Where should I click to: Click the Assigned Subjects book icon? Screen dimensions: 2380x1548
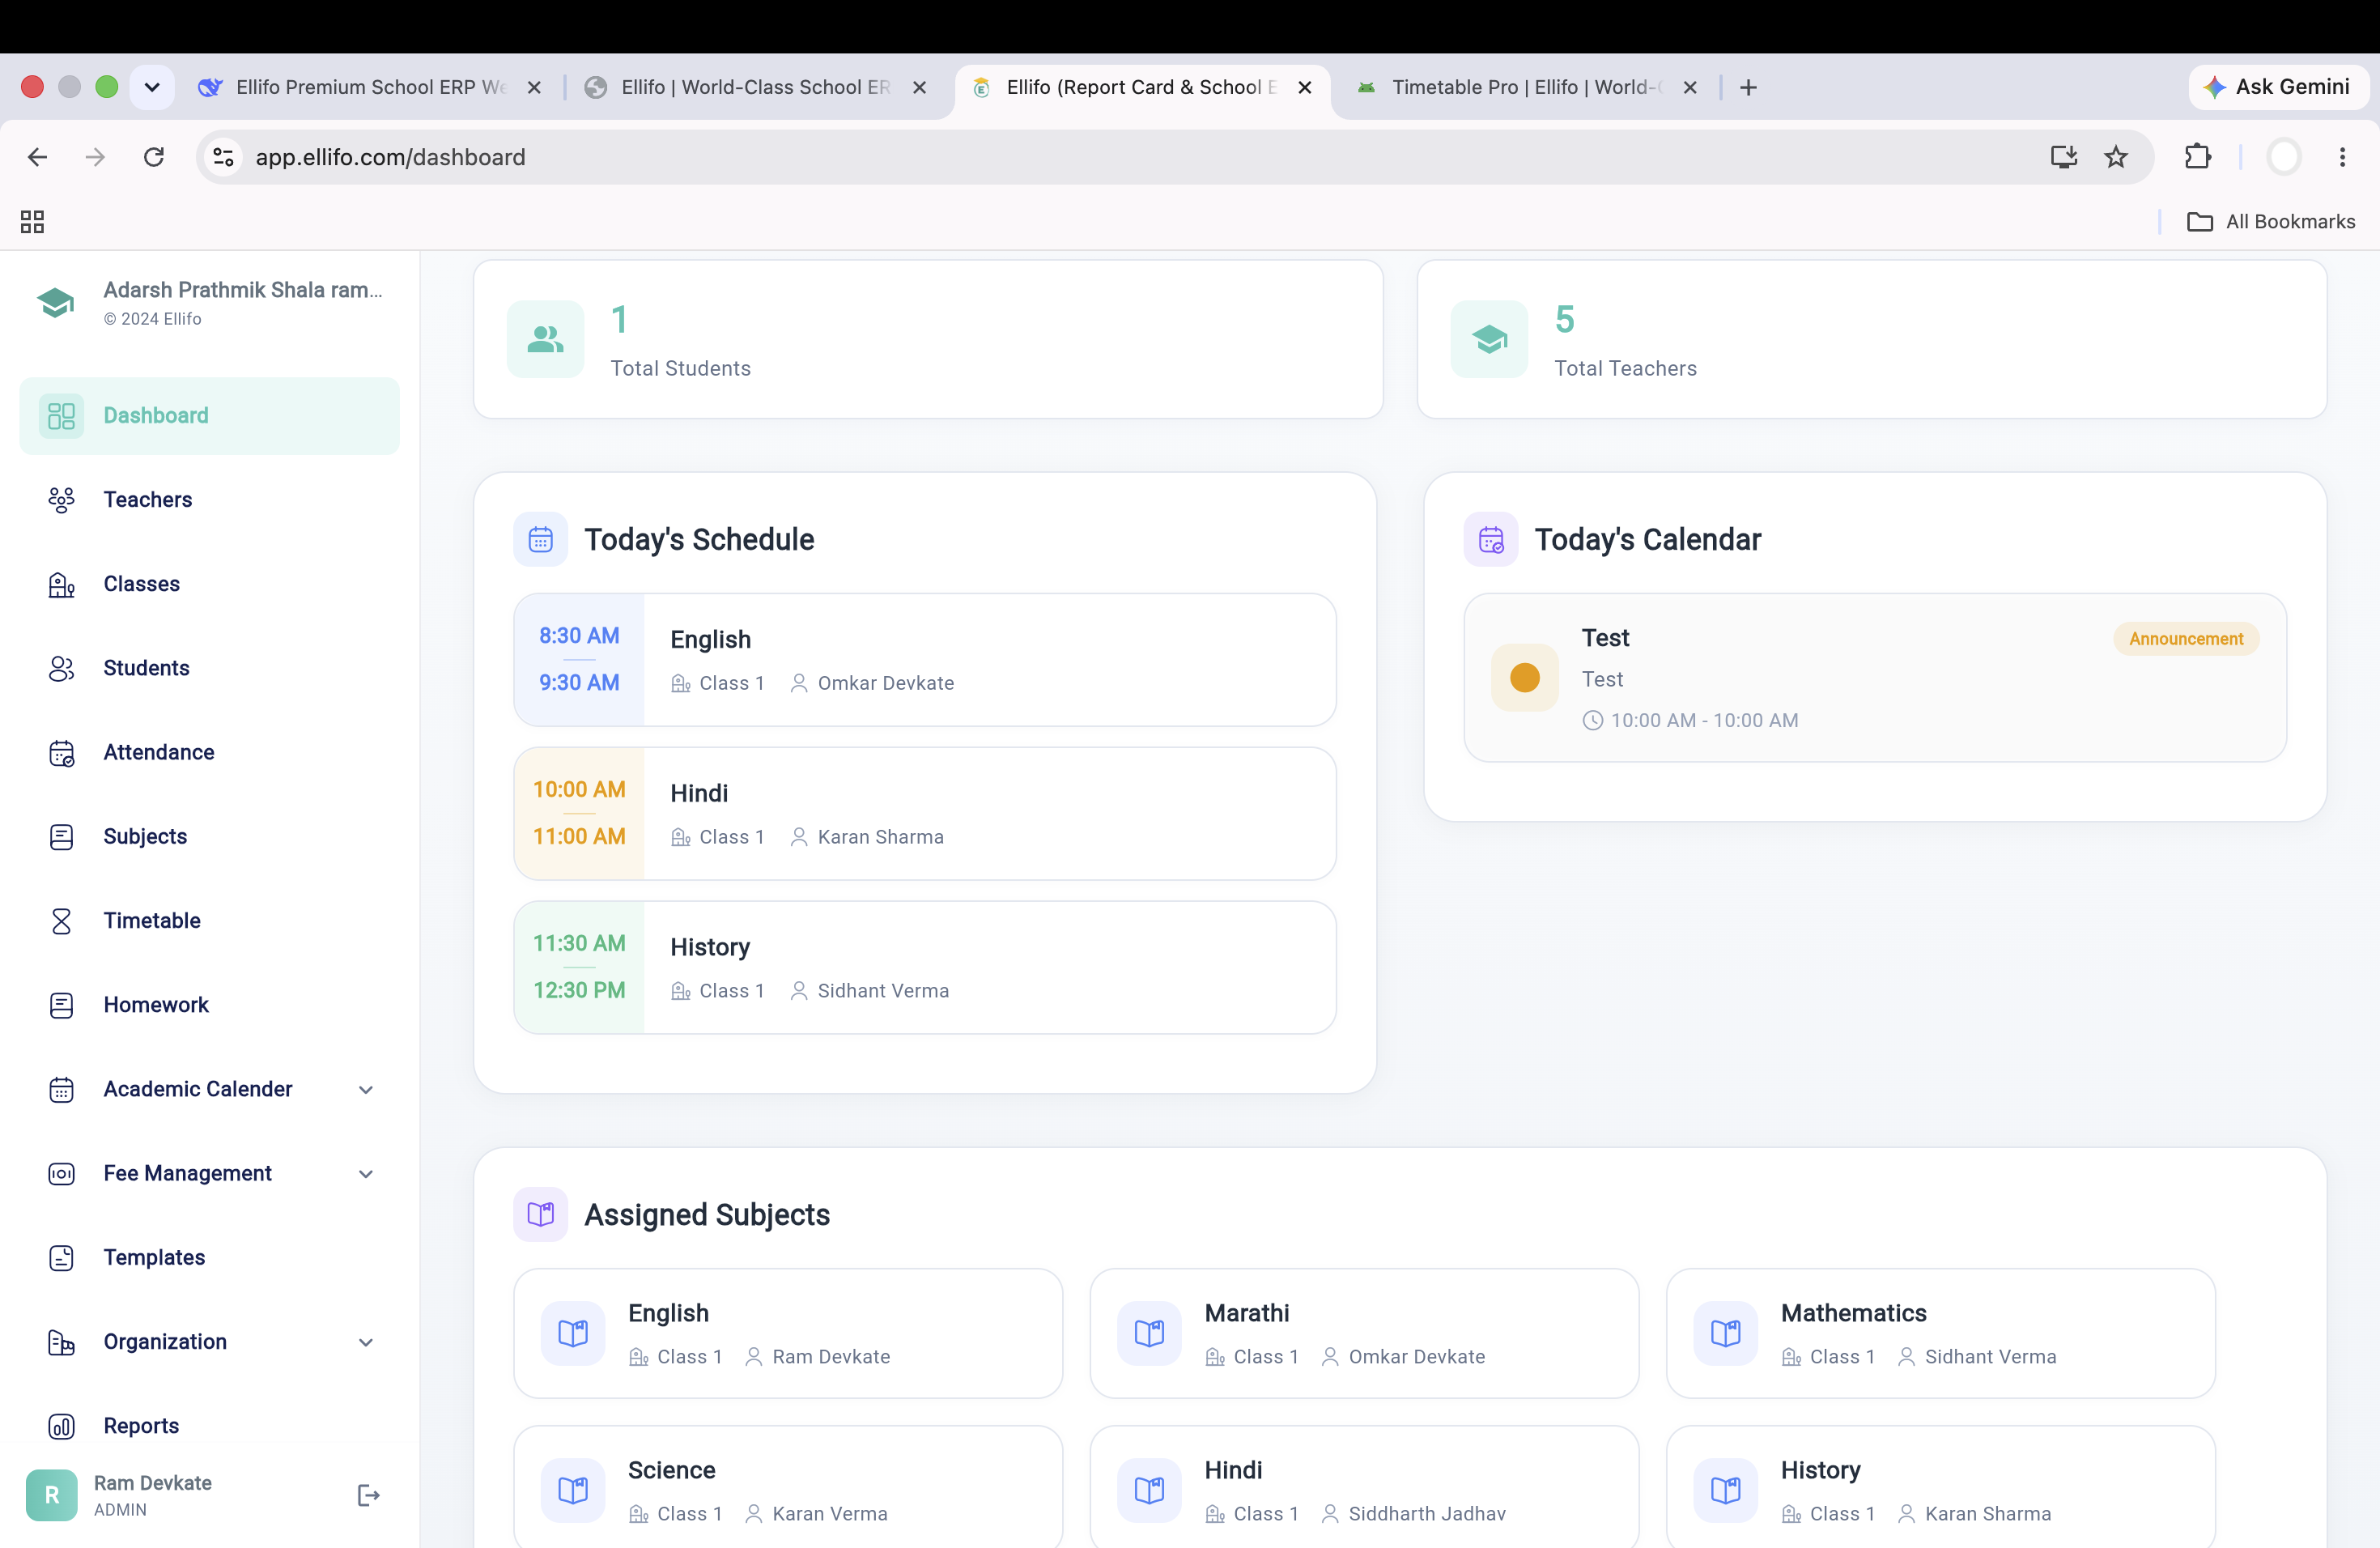pos(540,1214)
